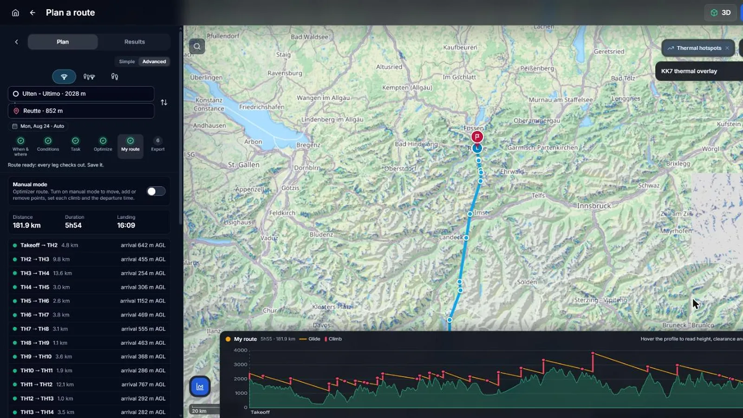Toggle the elevation profile chart button
The width and height of the screenshot is (743, 418).
tap(200, 386)
